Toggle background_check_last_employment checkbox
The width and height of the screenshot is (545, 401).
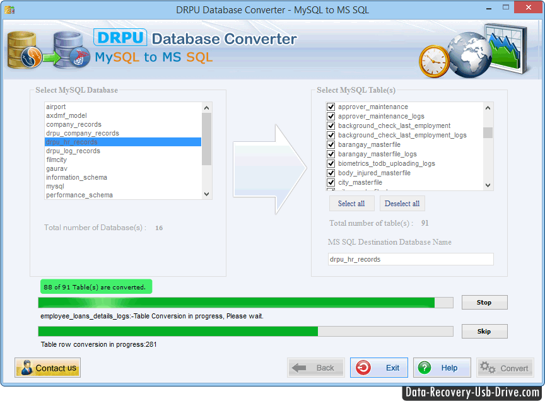tap(331, 125)
